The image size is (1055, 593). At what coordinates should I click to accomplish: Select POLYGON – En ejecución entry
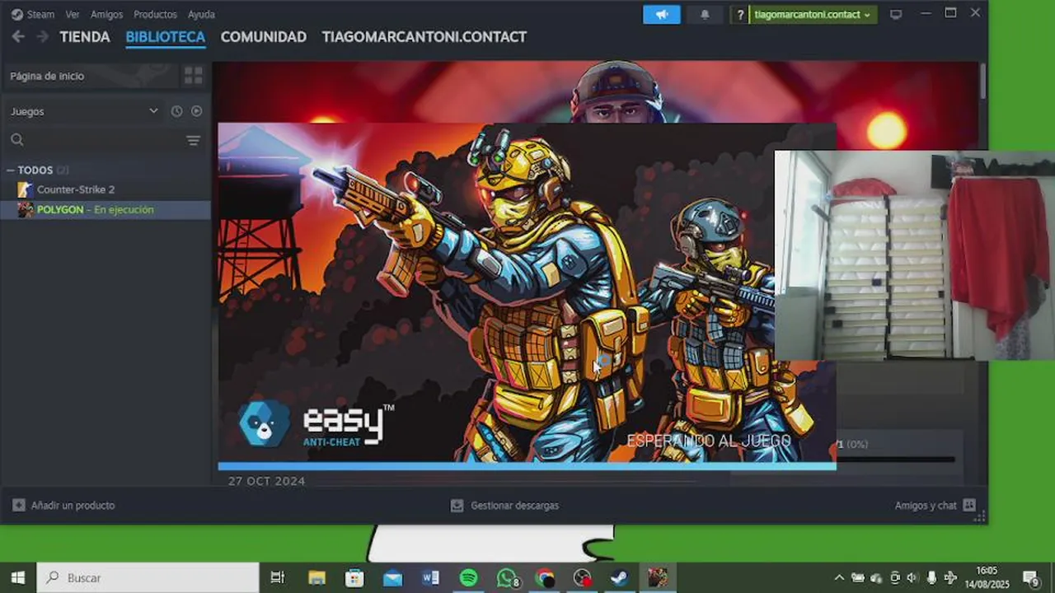click(105, 209)
